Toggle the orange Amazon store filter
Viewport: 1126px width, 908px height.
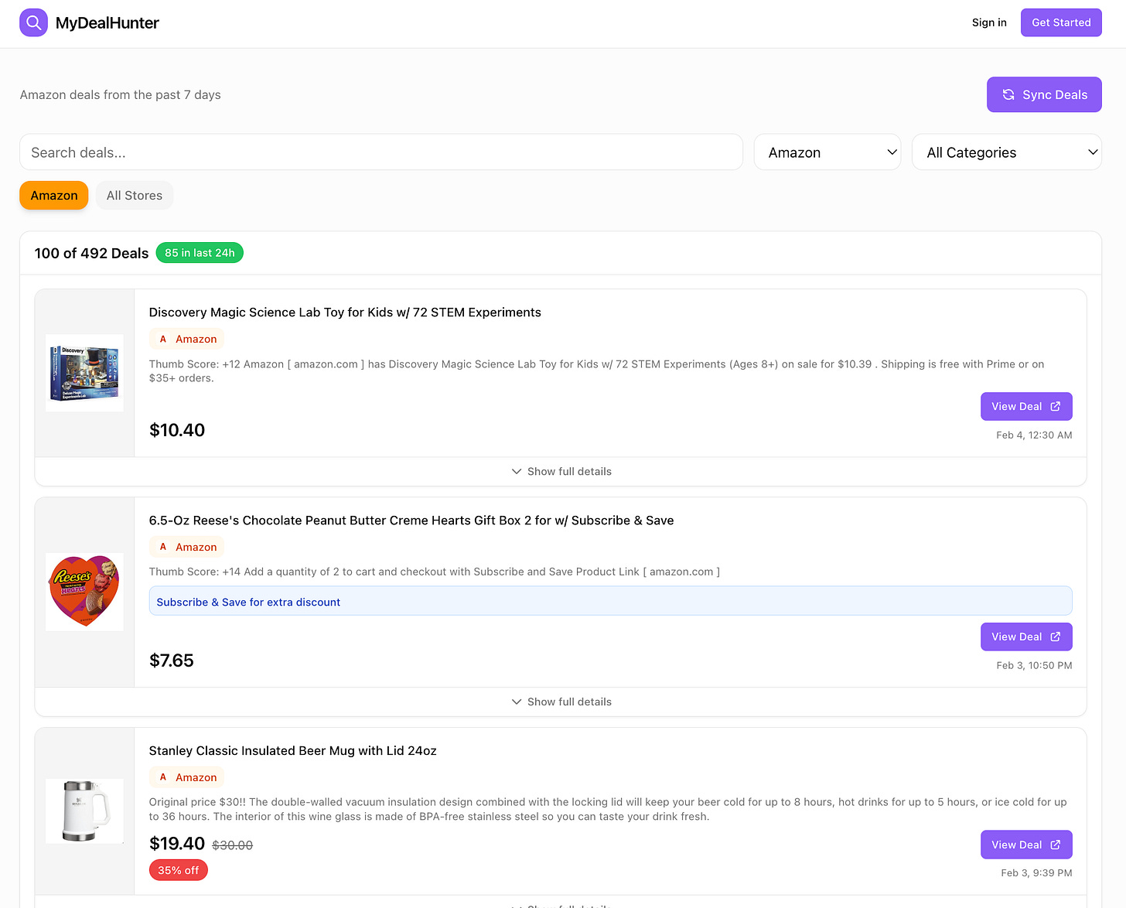(x=54, y=196)
